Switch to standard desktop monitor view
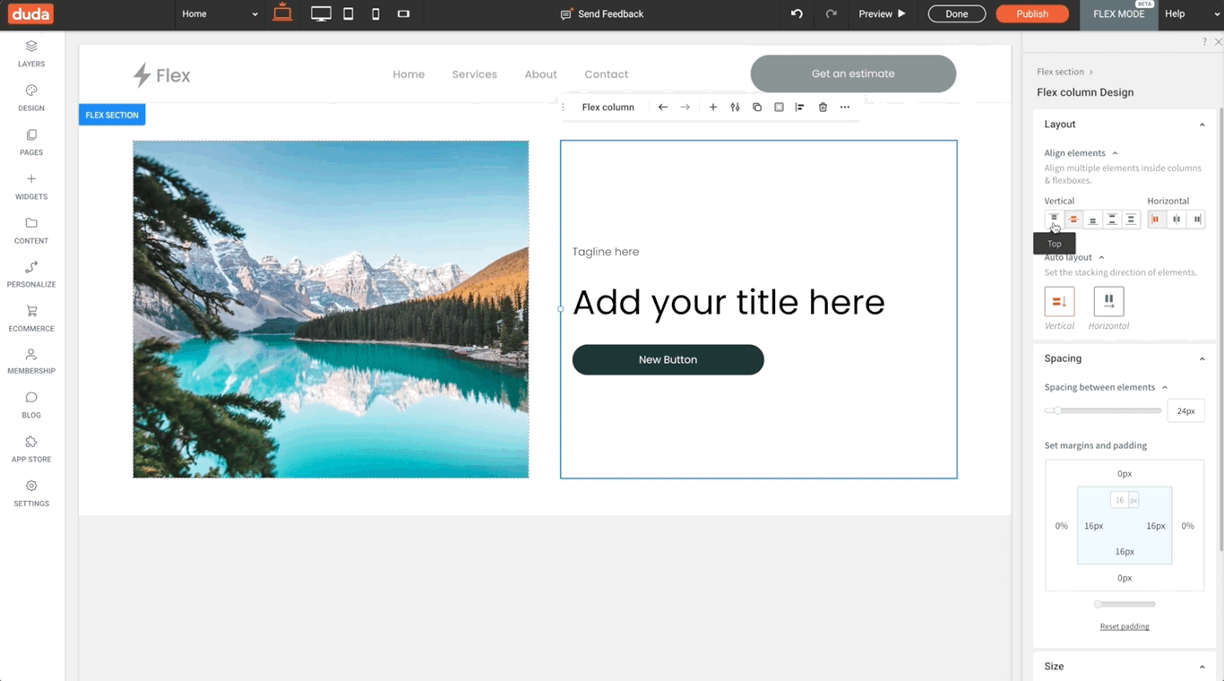 pos(321,13)
